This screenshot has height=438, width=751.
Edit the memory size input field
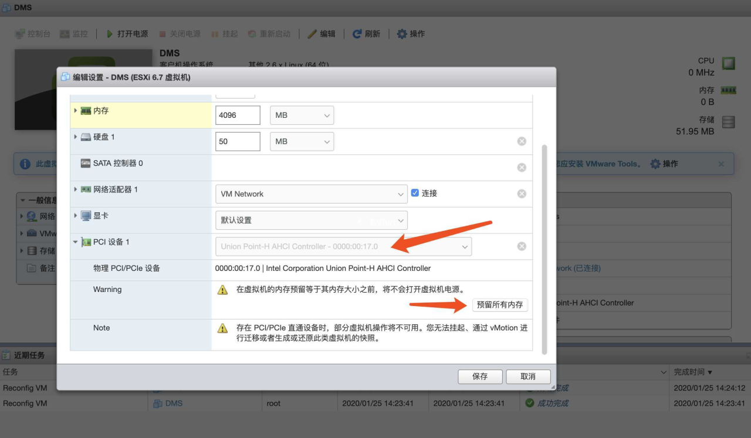[238, 115]
